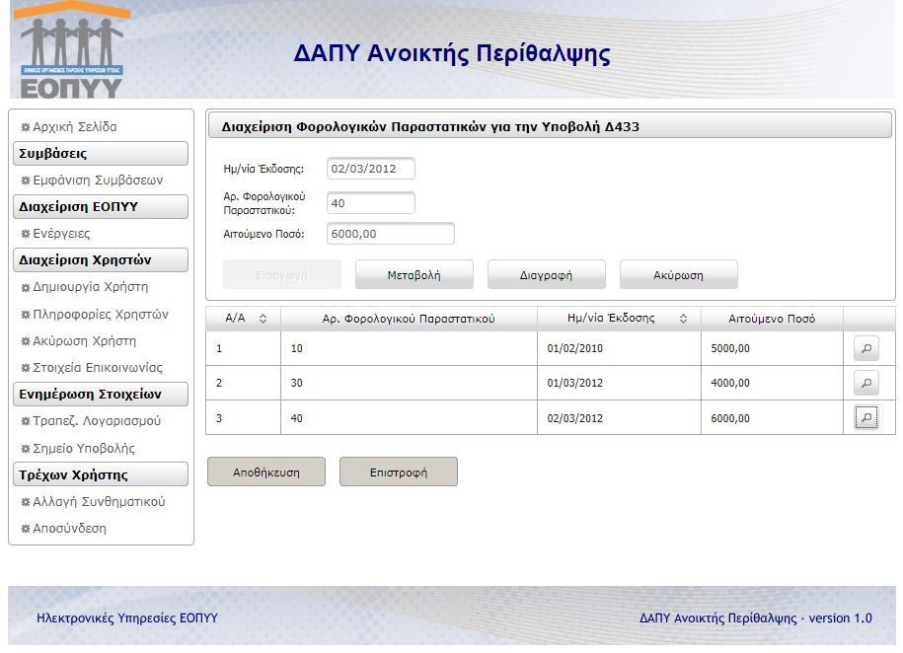The height and width of the screenshot is (653, 903).
Task: Focus the Ημ/νία Έκδοσης date field
Action: click(x=370, y=169)
